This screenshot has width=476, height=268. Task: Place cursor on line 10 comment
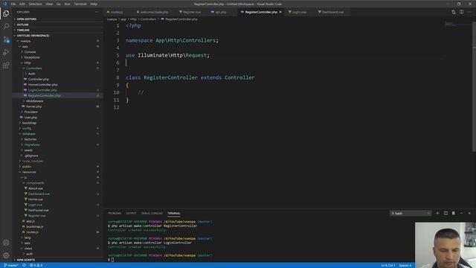click(x=141, y=92)
